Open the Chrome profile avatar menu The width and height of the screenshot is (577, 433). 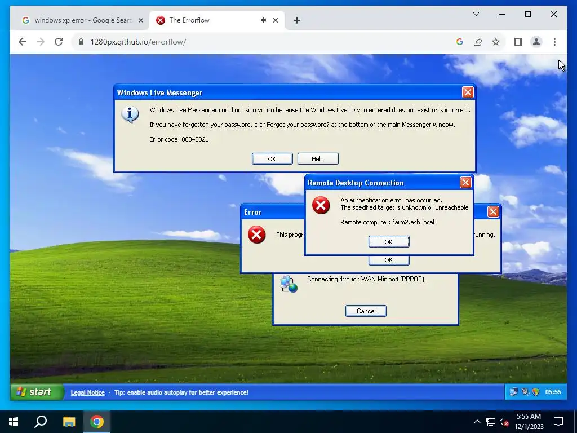(x=536, y=42)
